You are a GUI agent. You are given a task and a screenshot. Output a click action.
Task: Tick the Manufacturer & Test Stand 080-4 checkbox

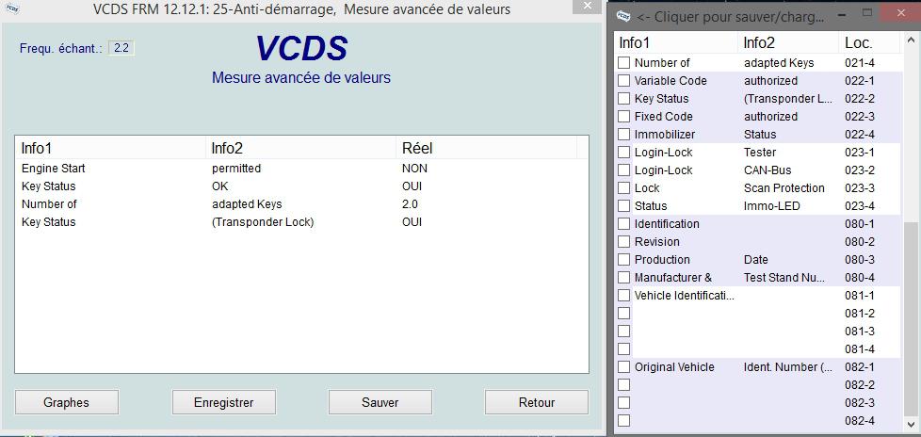[x=623, y=277]
